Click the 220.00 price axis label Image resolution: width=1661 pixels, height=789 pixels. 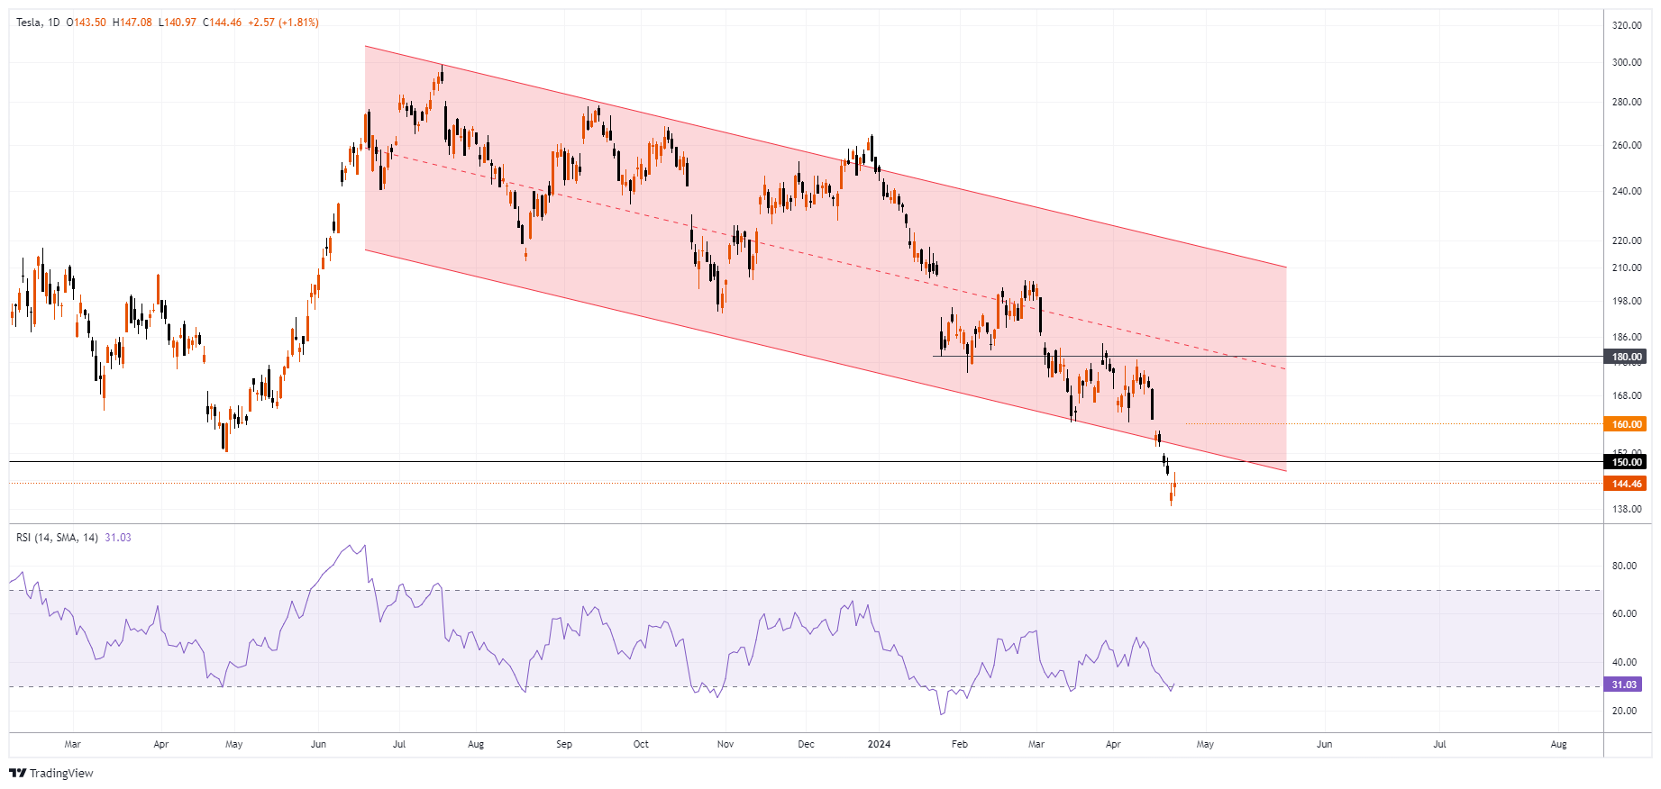[1627, 240]
